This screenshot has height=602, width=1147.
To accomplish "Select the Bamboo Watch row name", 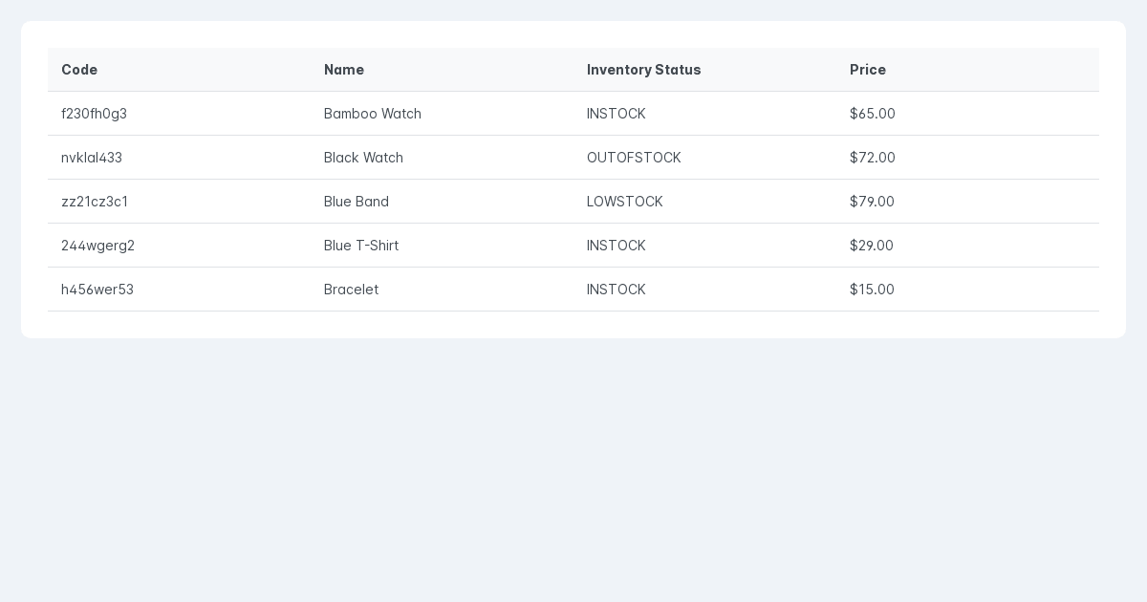I will (x=373, y=114).
